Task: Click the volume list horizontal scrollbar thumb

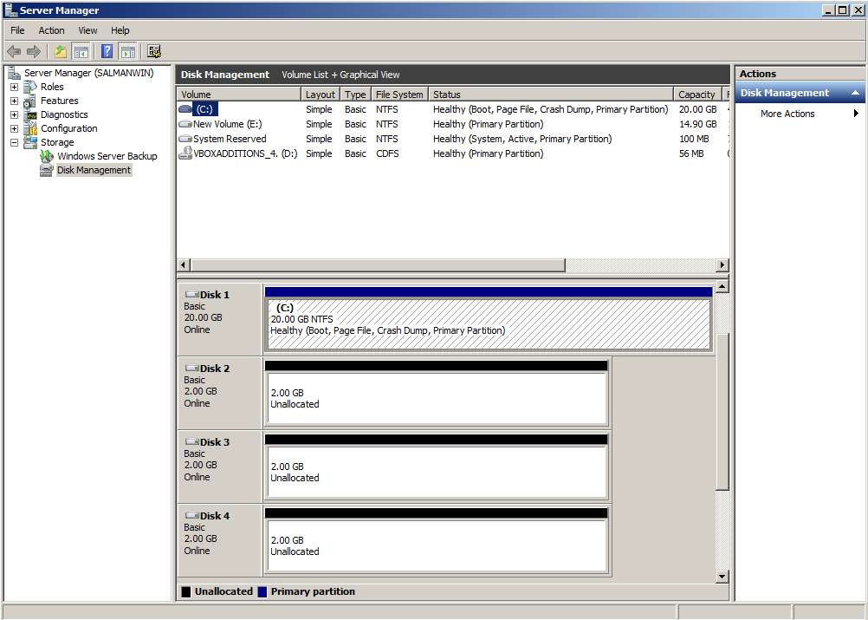Action: 378,264
